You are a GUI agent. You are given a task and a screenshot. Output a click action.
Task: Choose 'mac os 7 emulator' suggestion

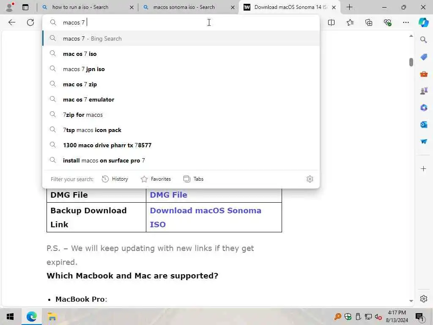point(181,99)
